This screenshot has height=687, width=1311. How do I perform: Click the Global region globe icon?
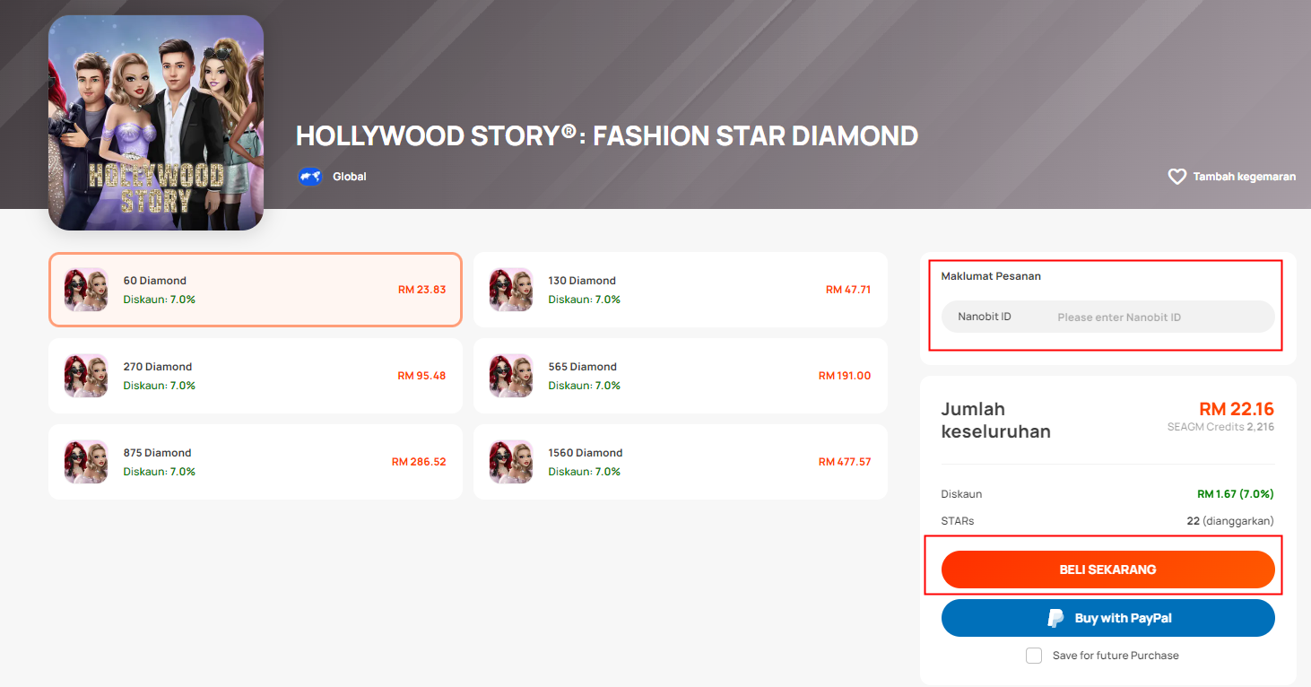point(310,177)
